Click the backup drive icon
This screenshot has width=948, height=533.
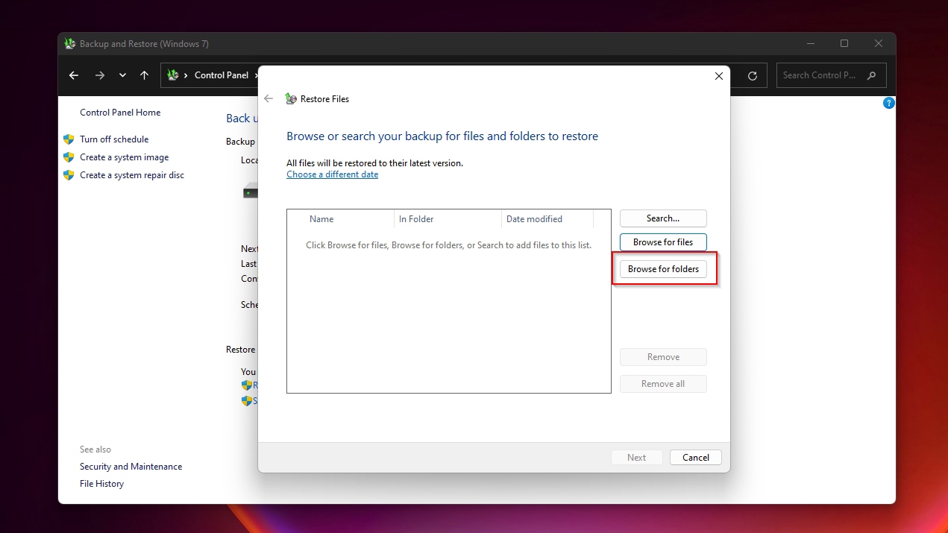pyautogui.click(x=251, y=191)
